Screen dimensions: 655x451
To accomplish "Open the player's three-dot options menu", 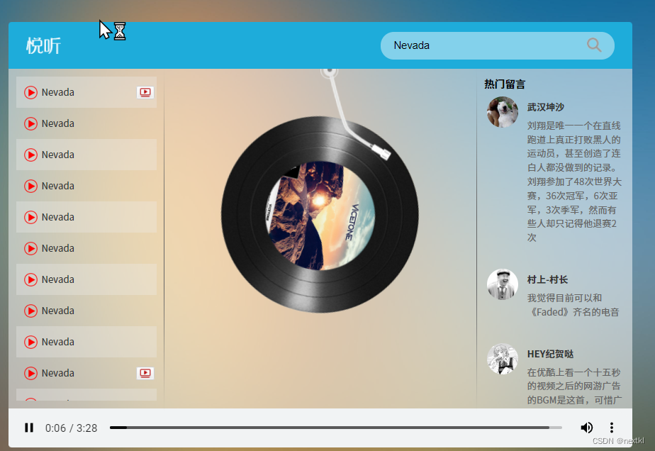I will [x=611, y=427].
